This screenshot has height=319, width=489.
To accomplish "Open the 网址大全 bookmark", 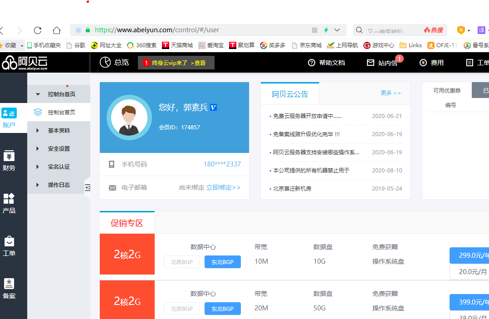I will pyautogui.click(x=106, y=45).
